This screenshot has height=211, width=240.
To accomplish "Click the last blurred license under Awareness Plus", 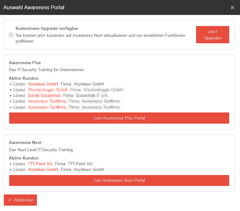I will click(43, 107).
